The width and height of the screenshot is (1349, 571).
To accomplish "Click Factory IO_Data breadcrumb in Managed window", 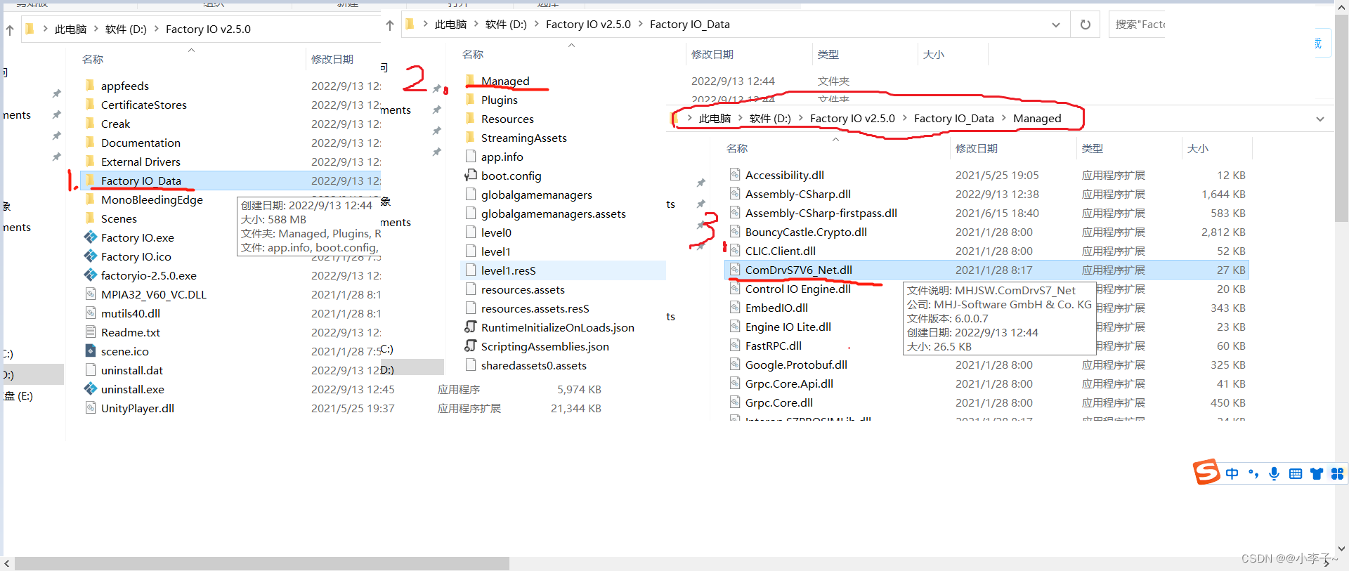I will [953, 119].
